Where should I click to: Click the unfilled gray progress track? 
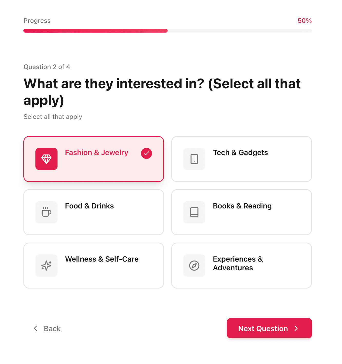(x=240, y=31)
